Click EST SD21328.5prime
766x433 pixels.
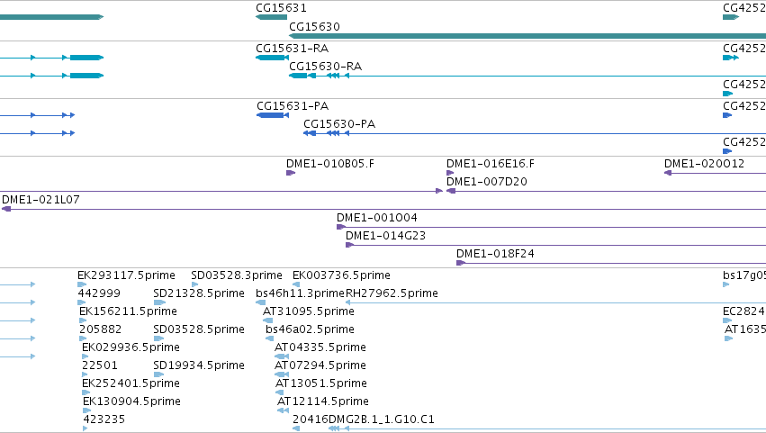[x=199, y=293]
